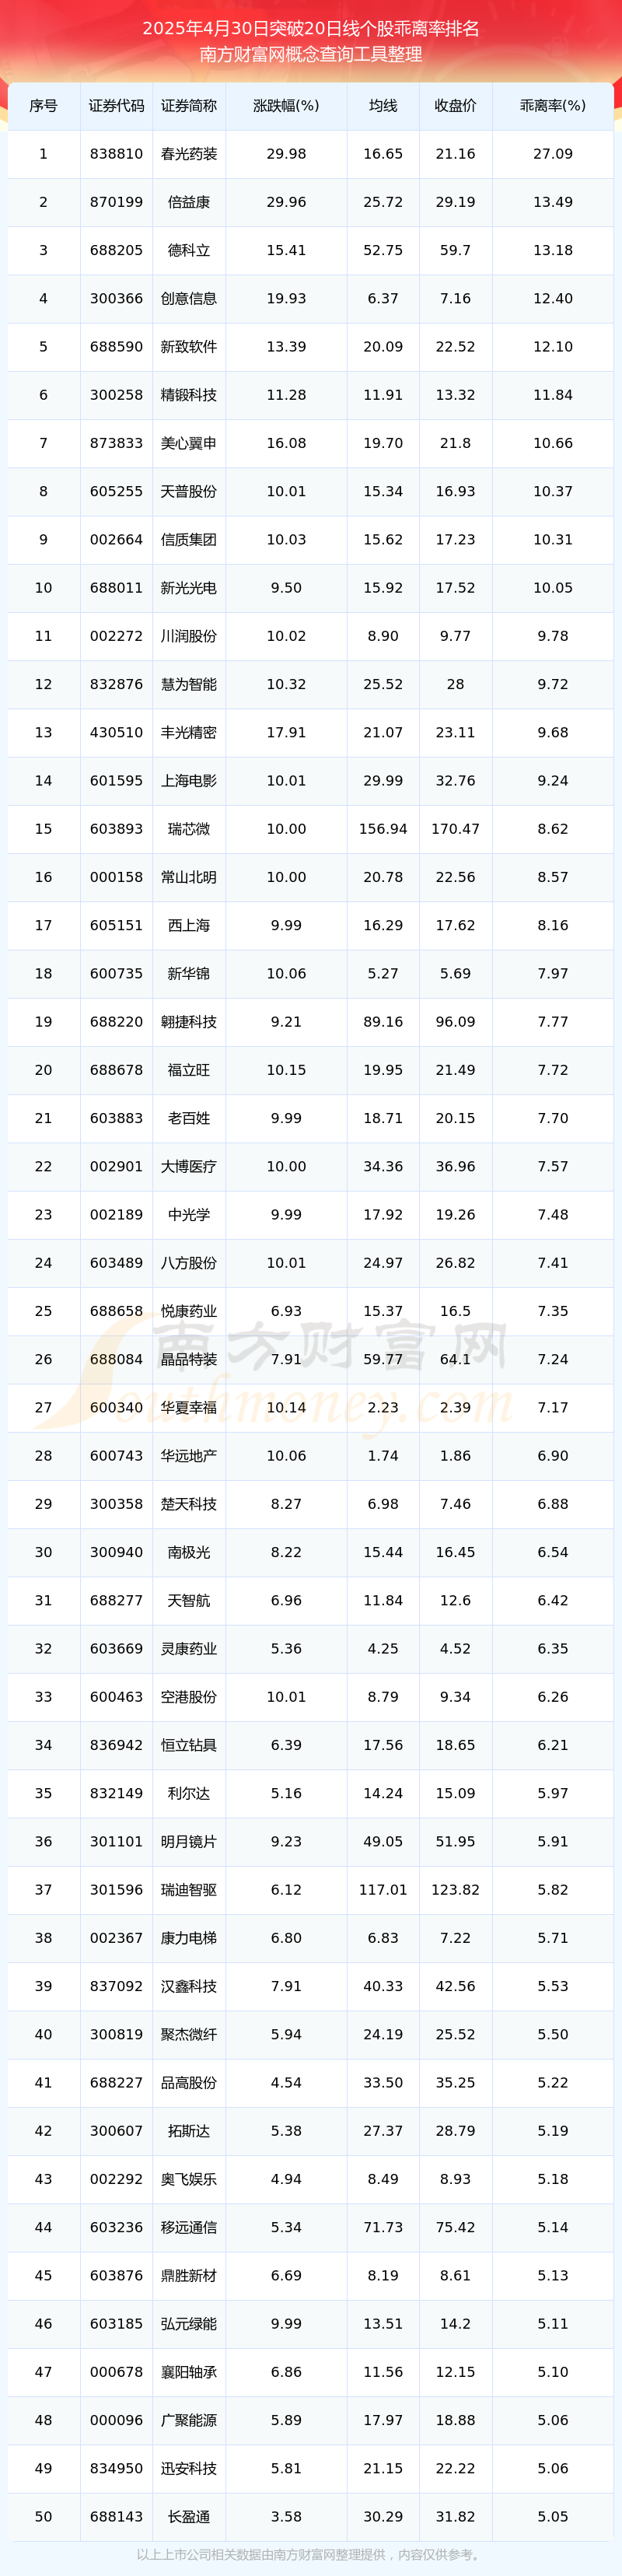Click the 涨跌幅(%) column header
Viewport: 622px width, 2576px height.
point(286,106)
